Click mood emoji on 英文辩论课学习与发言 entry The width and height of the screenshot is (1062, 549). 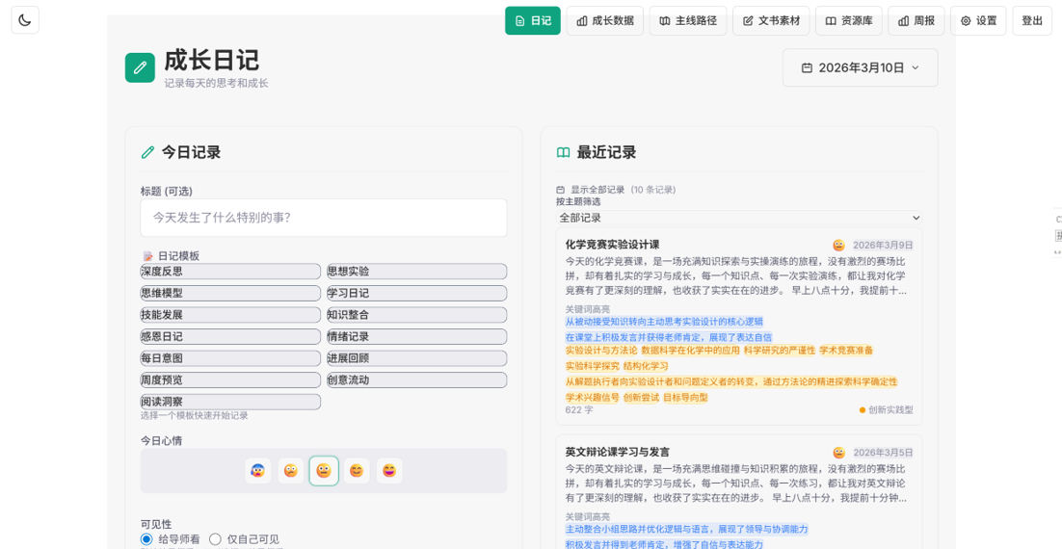coord(838,452)
